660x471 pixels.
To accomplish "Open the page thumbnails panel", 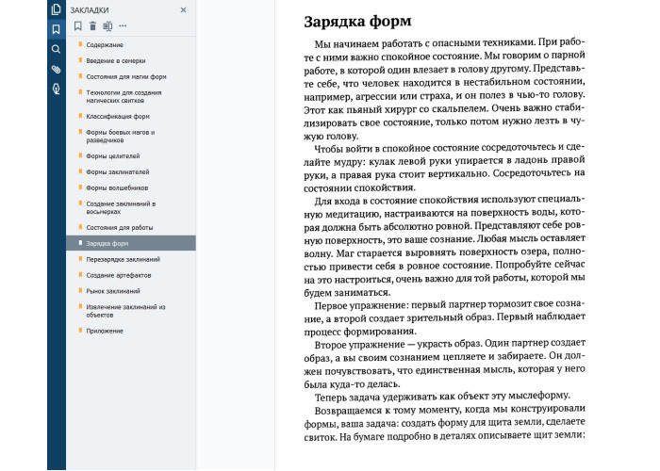I will [x=56, y=9].
